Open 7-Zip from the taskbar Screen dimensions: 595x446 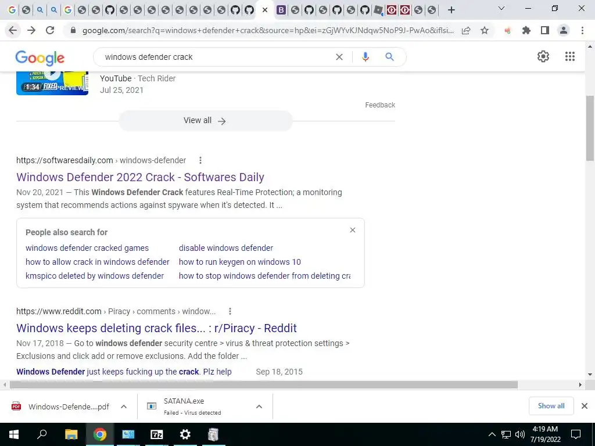[x=157, y=434]
